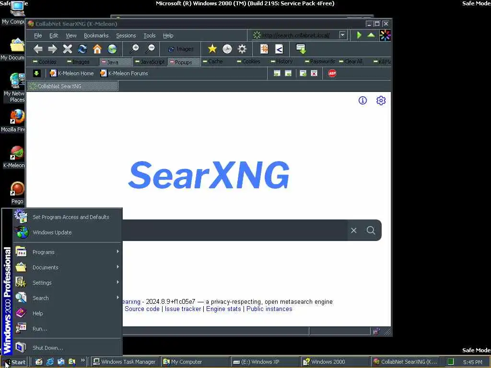The height and width of the screenshot is (368, 491).
Task: Open K-Meleon Forums bookmark
Action: coord(124,73)
